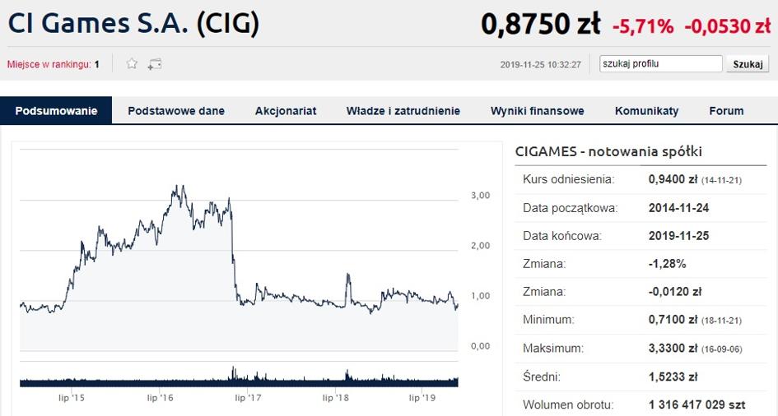Image resolution: width=778 pixels, height=416 pixels.
Task: View the Wyniki finansowe tab
Action: (x=538, y=111)
